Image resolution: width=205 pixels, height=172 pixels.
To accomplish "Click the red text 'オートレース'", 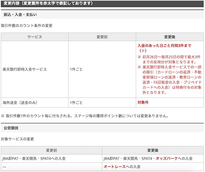I will [115, 167].
